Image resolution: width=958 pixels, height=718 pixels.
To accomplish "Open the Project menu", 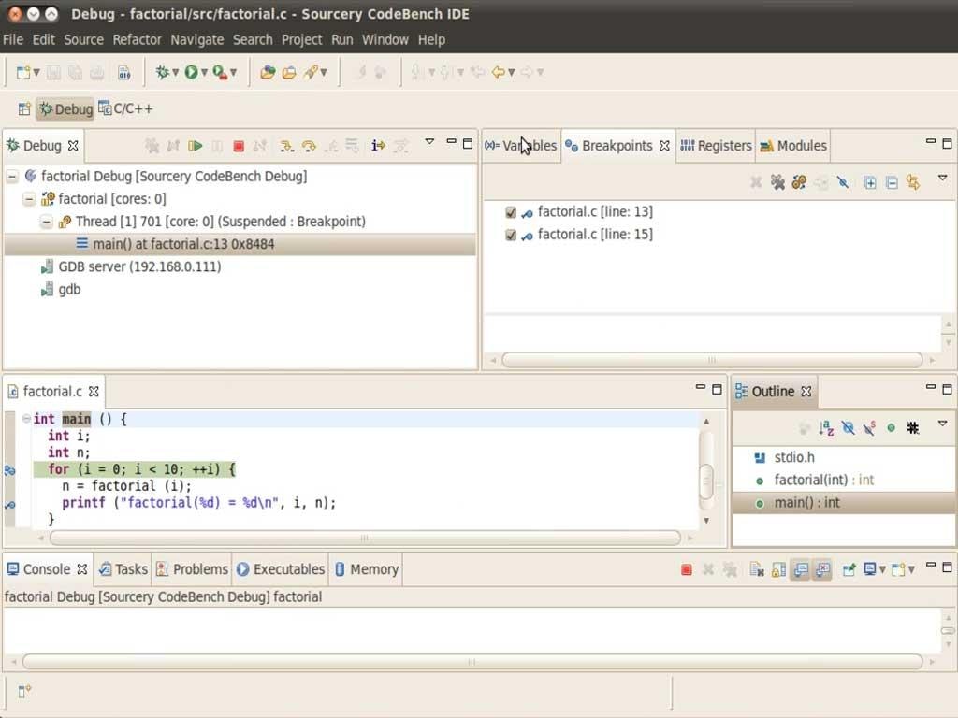I will (302, 39).
